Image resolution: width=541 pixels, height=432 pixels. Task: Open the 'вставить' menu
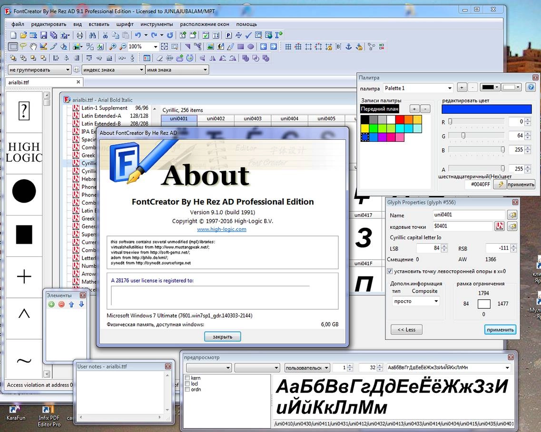click(x=98, y=24)
